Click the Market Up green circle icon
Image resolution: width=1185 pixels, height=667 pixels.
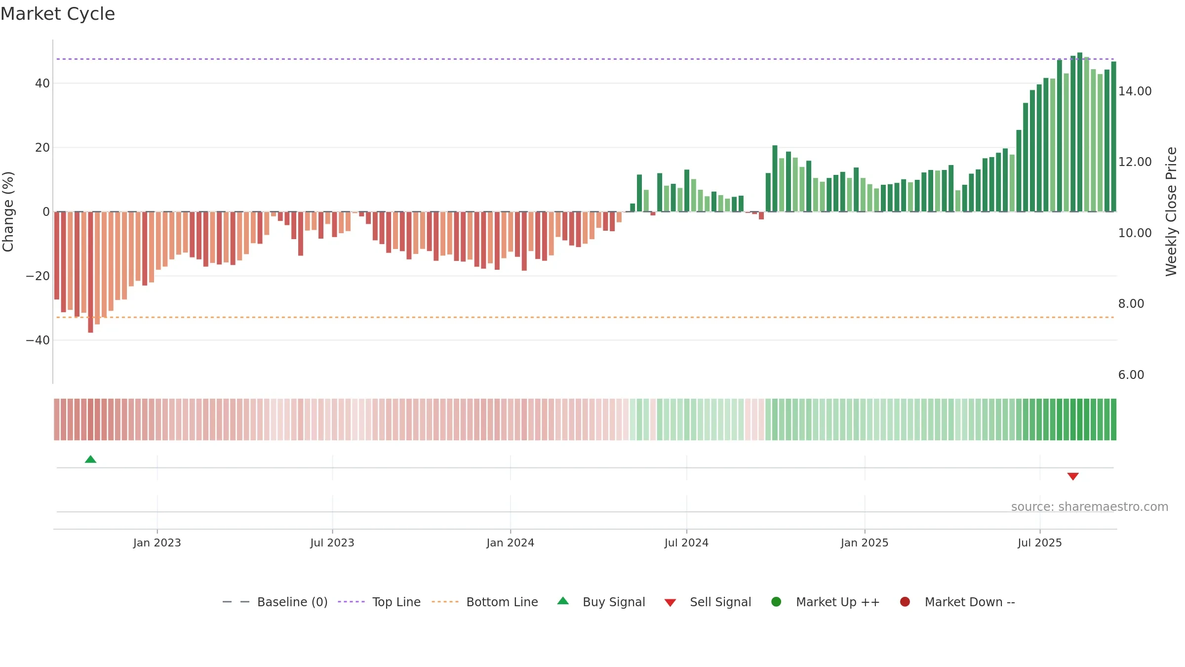pyautogui.click(x=776, y=602)
